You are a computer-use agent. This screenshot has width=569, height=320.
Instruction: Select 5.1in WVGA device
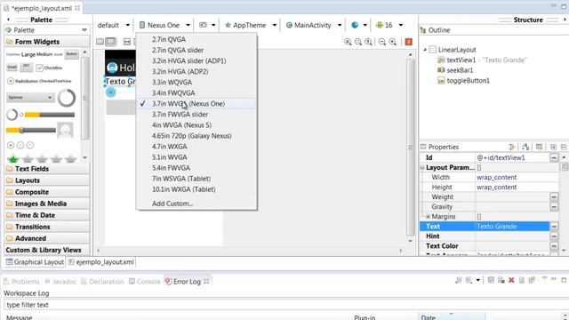pyautogui.click(x=196, y=157)
